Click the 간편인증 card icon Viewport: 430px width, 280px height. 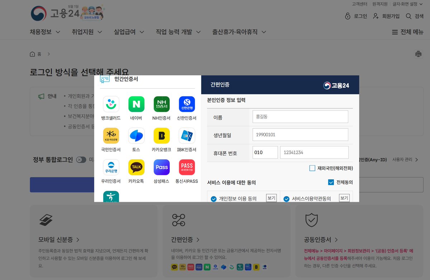tap(178, 220)
